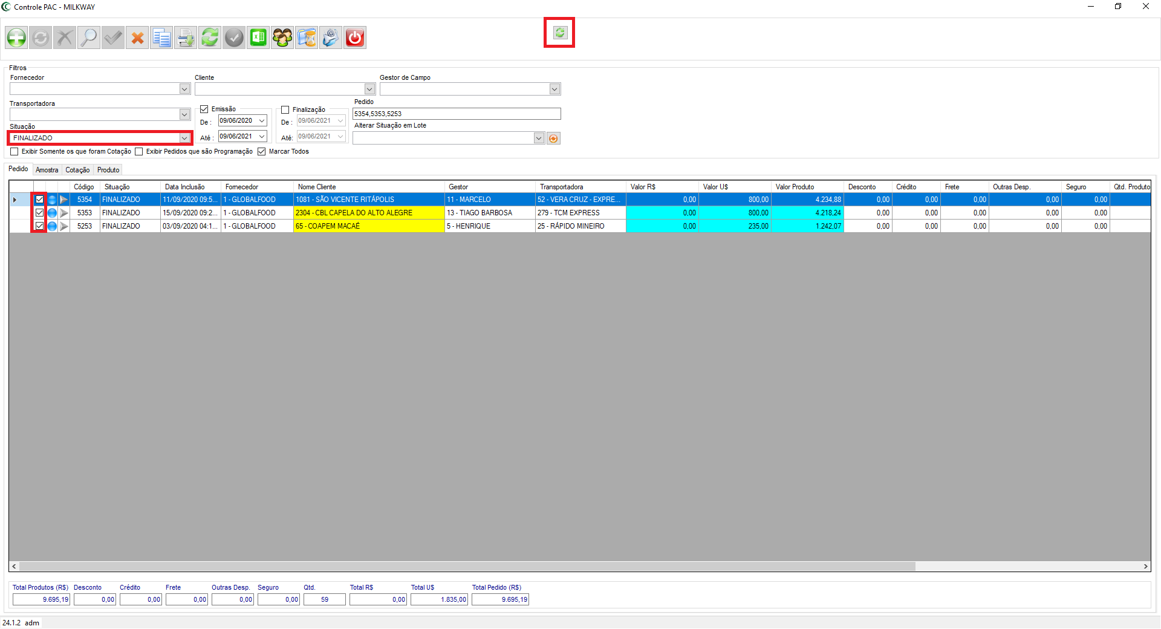1161x629 pixels.
Task: Click the small refresh icon highlighted in red
Action: (559, 33)
